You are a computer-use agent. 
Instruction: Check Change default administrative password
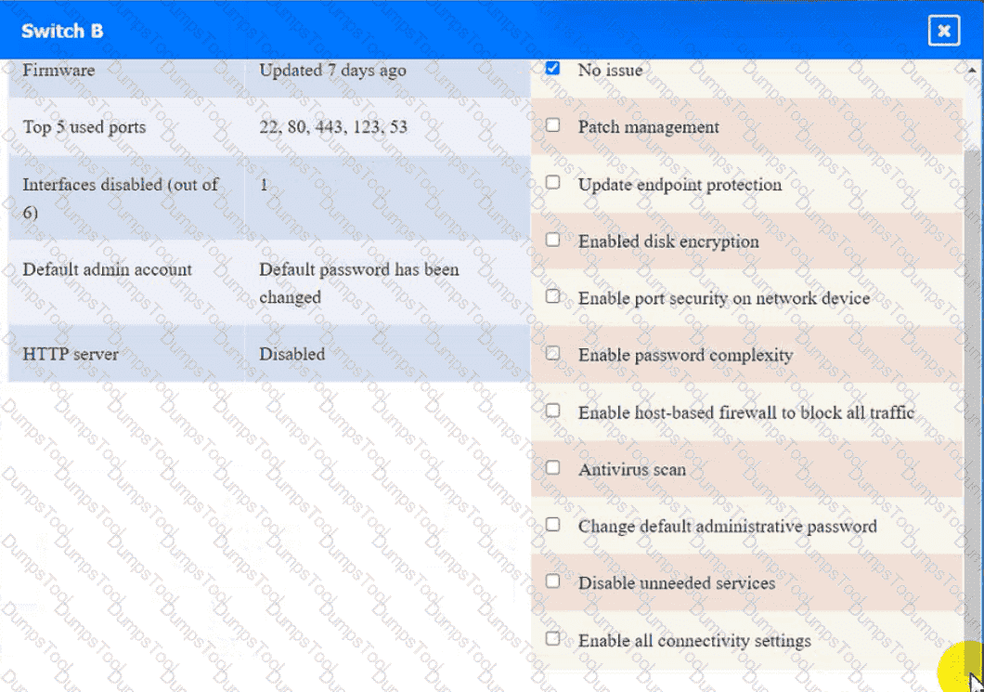coord(553,525)
